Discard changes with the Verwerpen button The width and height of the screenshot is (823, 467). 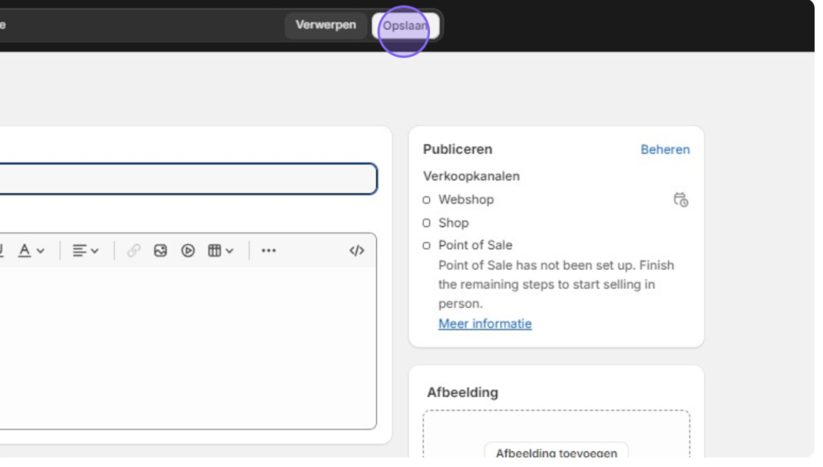click(x=326, y=25)
